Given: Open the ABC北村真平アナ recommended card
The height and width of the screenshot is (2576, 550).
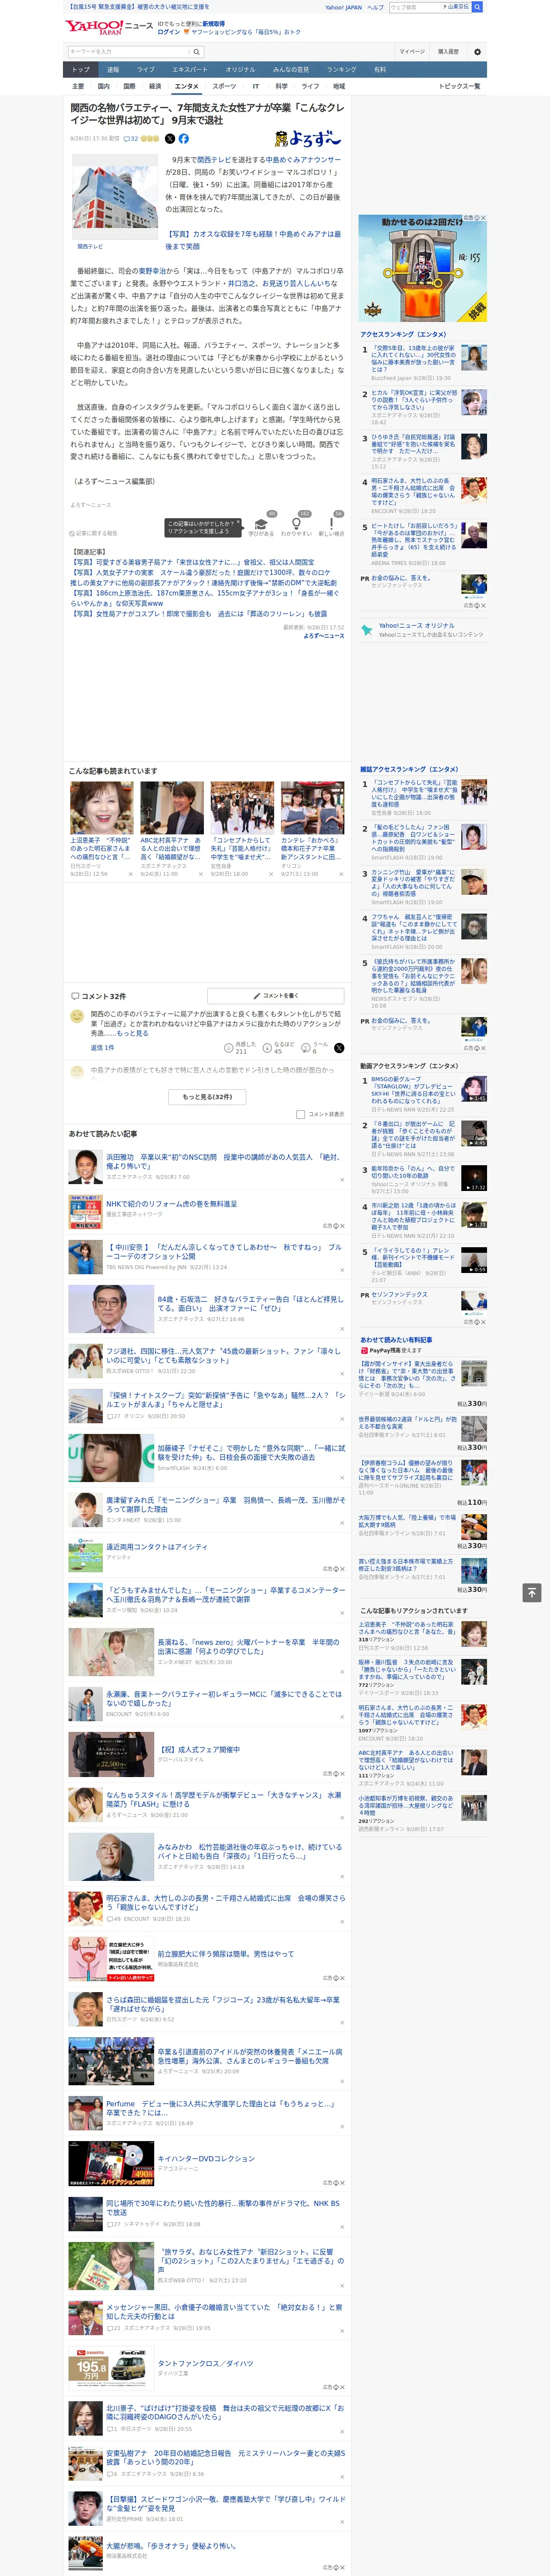Looking at the screenshot, I should pyautogui.click(x=172, y=829).
